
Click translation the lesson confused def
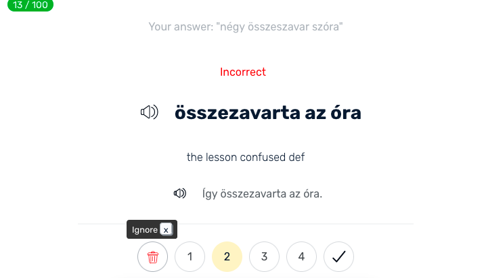coord(246,157)
